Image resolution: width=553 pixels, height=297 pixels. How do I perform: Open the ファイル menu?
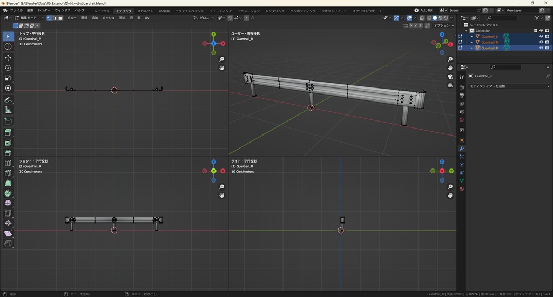coord(16,10)
